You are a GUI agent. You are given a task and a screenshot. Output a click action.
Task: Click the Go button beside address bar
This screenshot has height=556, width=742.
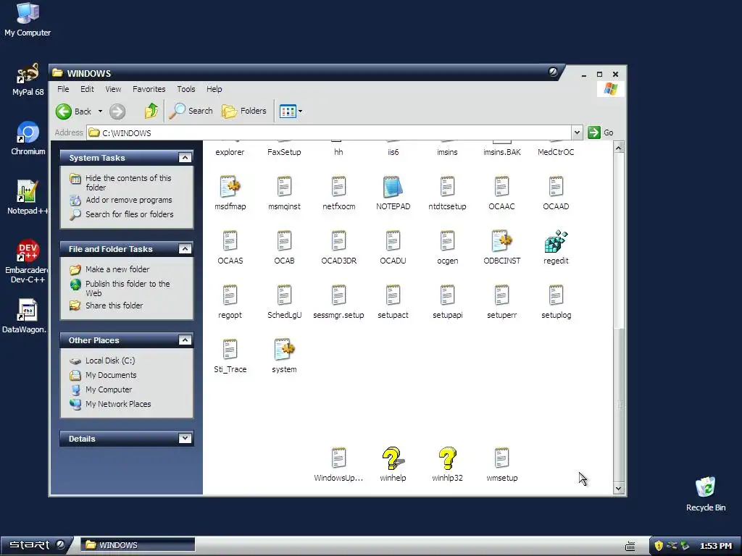coord(601,133)
